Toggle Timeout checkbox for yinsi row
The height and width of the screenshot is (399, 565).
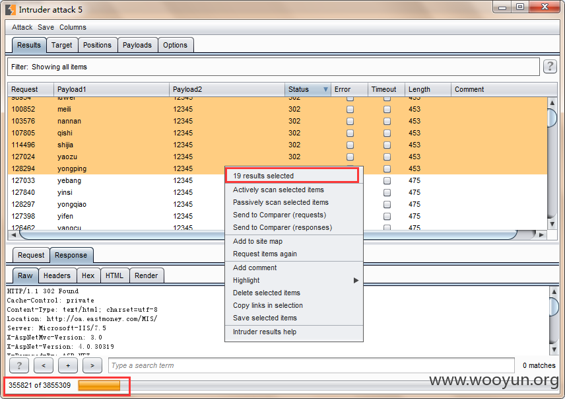click(387, 193)
